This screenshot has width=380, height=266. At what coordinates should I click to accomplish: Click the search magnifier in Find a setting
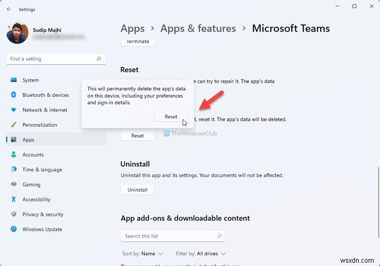pyautogui.click(x=99, y=59)
